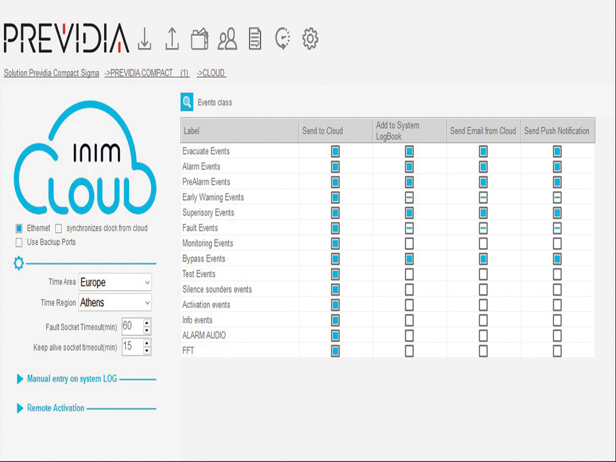This screenshot has width=616, height=462.
Task: Select the Bypass Events row label
Action: coord(203,259)
